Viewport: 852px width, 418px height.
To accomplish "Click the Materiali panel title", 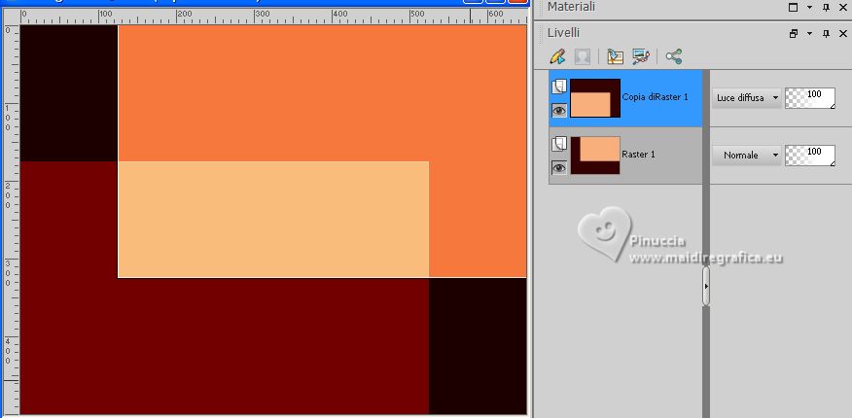I will pos(571,7).
